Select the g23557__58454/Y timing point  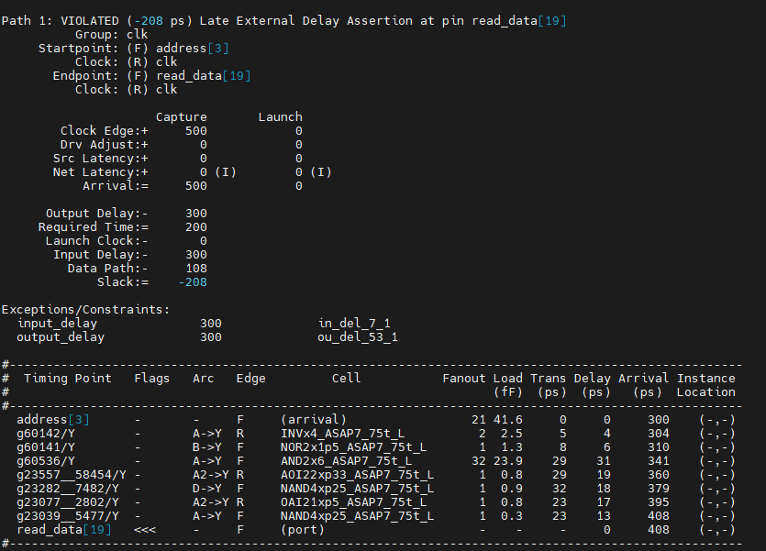tap(72, 474)
